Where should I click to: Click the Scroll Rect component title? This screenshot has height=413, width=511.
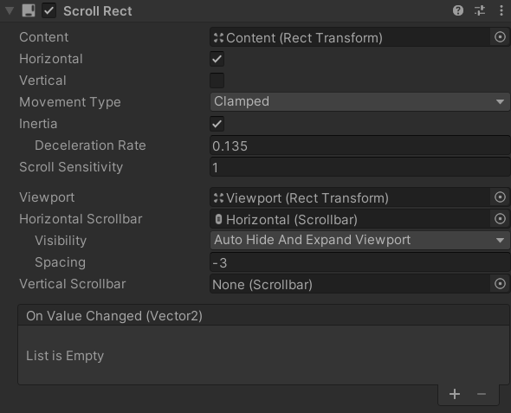pos(98,11)
